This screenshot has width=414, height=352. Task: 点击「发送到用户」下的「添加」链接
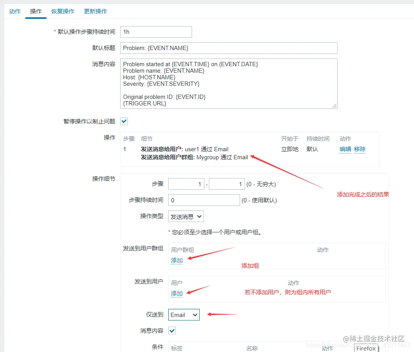(176, 293)
